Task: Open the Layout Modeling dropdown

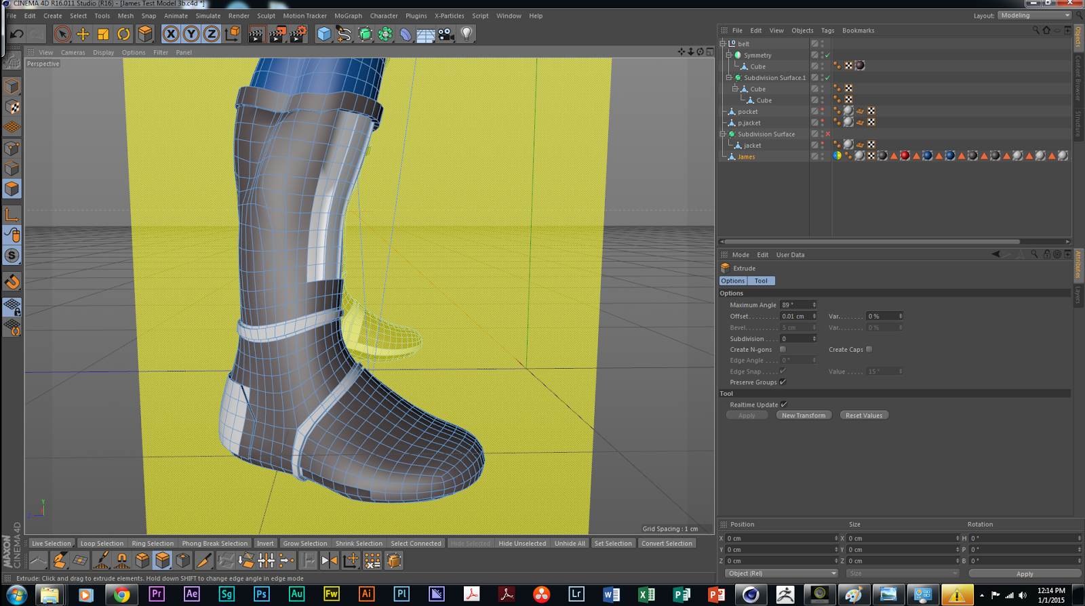Action: tap(1034, 16)
